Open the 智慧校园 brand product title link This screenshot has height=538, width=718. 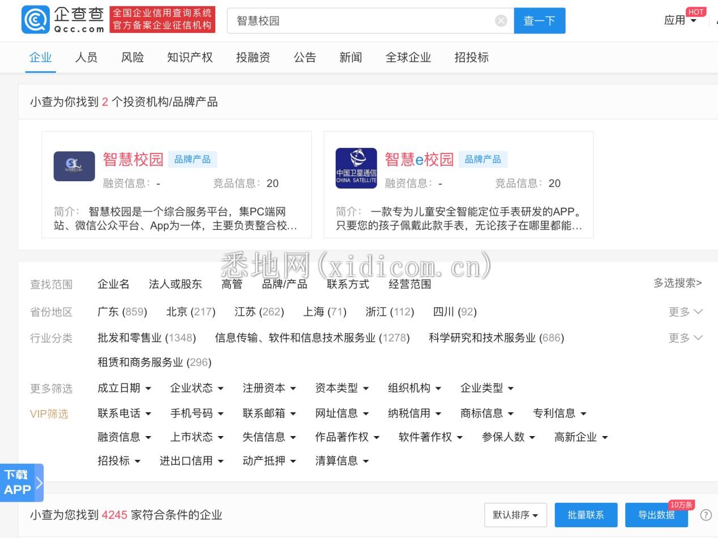click(133, 159)
